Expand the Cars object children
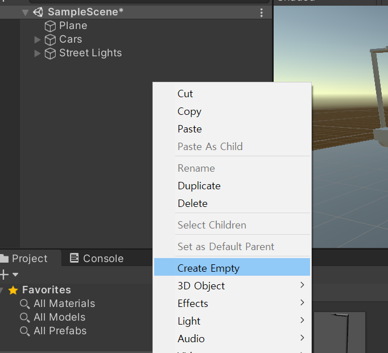This screenshot has height=353, width=388. [x=38, y=40]
